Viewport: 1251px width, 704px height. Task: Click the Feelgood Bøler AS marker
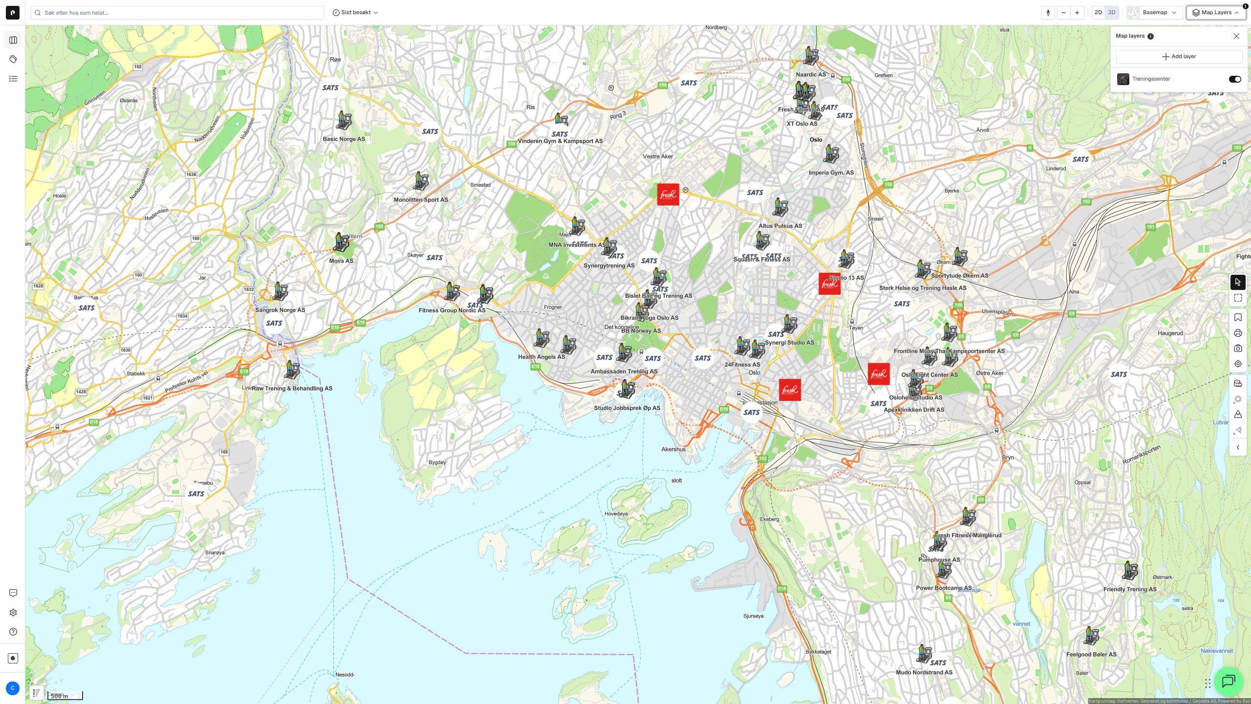pos(1091,636)
